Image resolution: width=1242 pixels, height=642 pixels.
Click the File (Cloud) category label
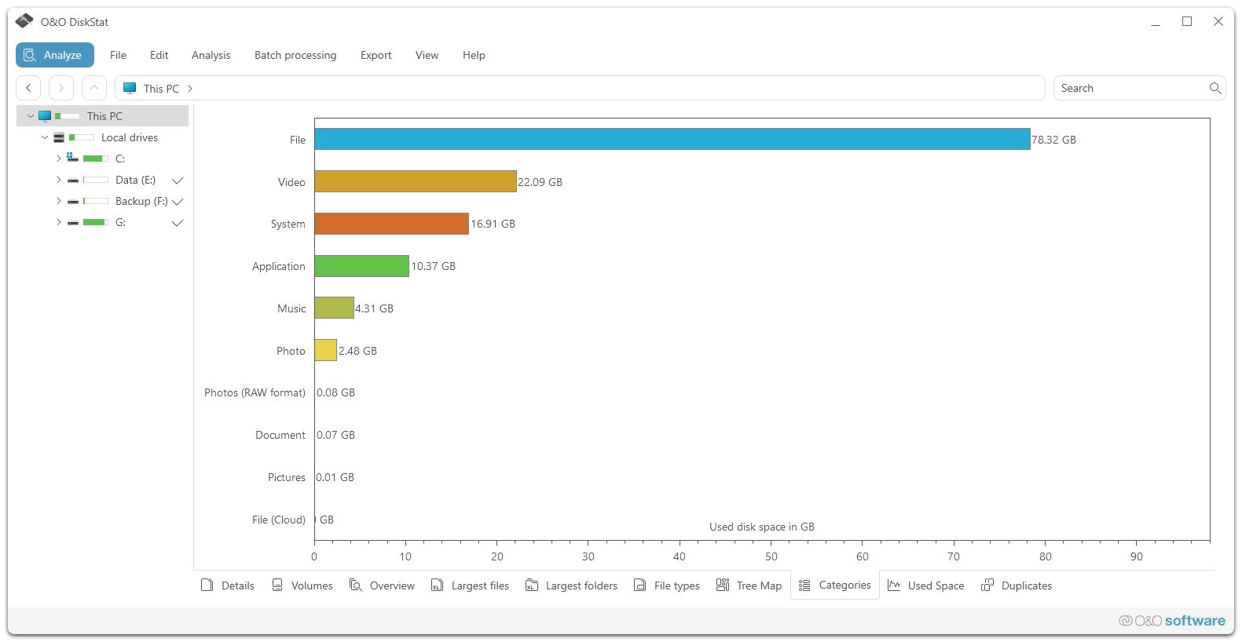[x=279, y=520]
